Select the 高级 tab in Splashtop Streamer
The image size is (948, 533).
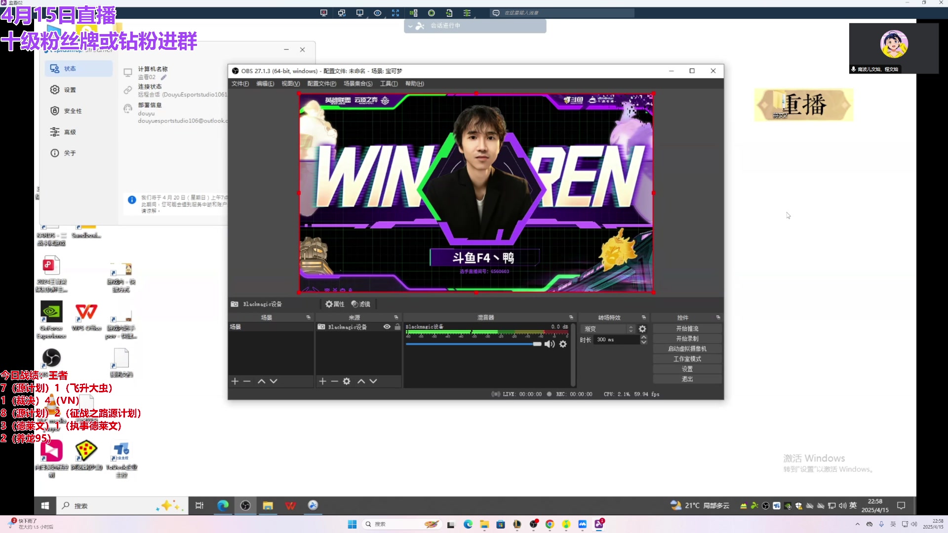[79, 132]
